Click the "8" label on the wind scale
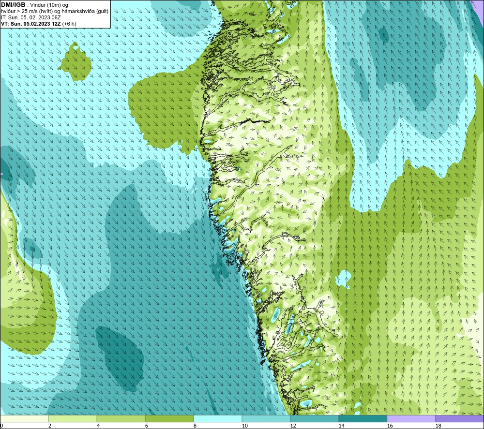This screenshot has height=429, width=484. click(195, 426)
